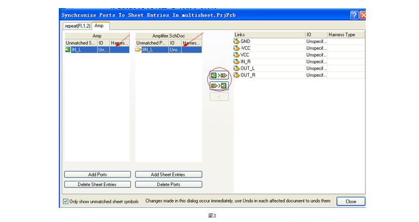Click the IN_L sheet entry icon in Amp
419x222 pixels.
(x=68, y=50)
